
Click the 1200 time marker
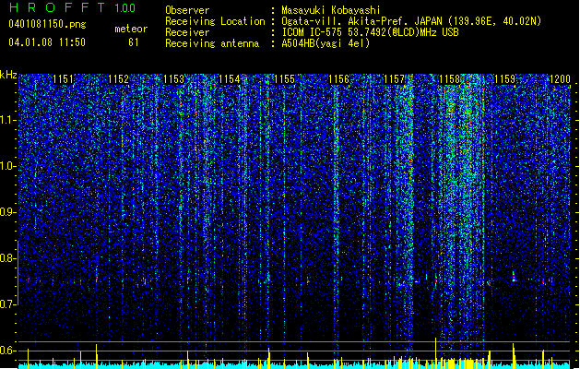[560, 79]
